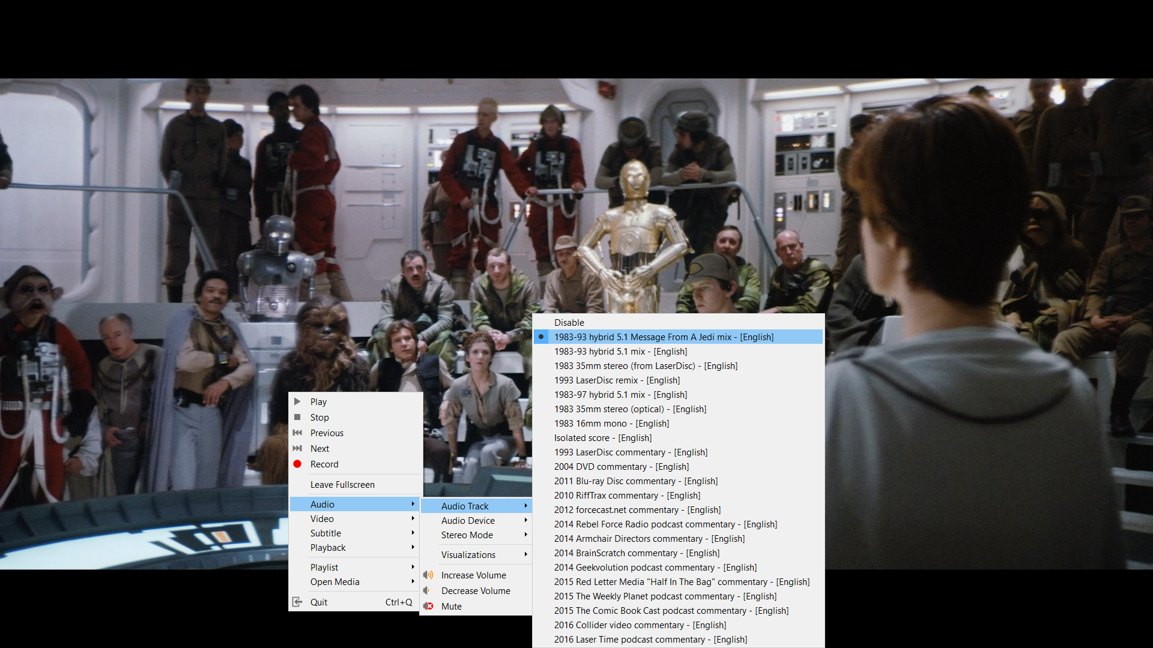
Task: Select 1993 LaserDisc commentary track
Action: pyautogui.click(x=678, y=452)
